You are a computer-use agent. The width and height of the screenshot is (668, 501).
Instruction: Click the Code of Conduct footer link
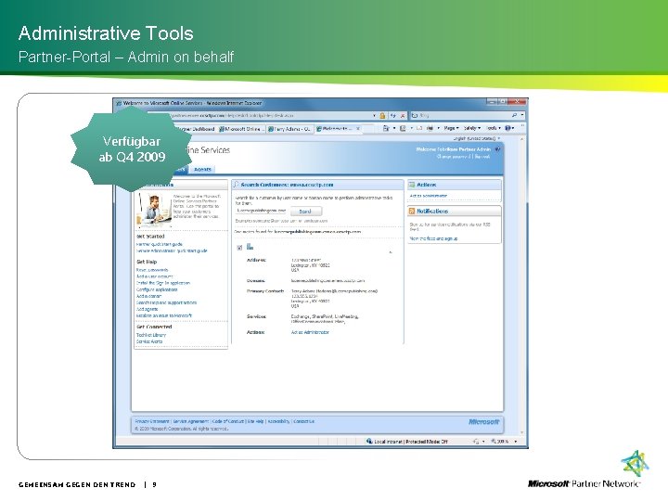228,421
